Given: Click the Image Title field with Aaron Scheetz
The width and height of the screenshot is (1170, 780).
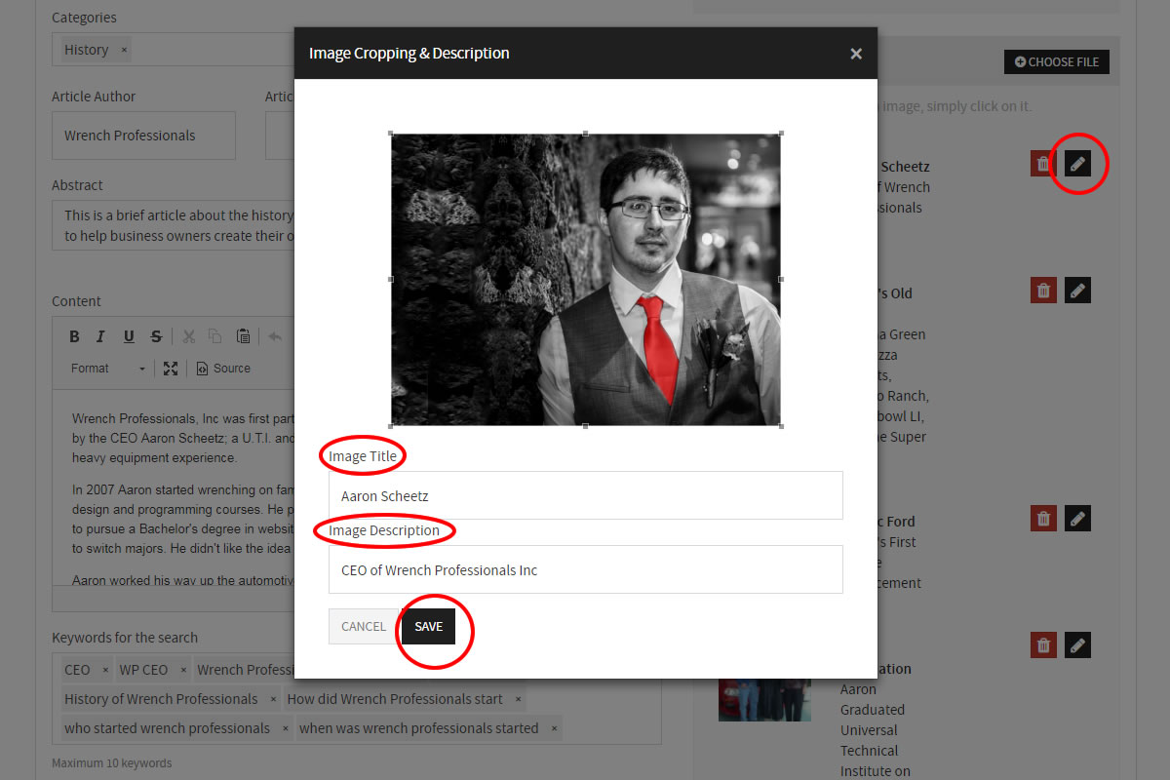Looking at the screenshot, I should tap(585, 495).
